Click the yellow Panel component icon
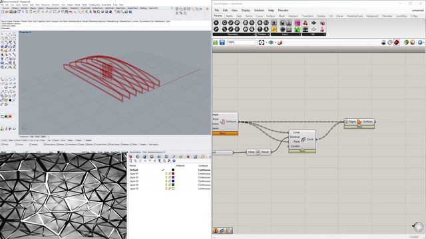This screenshot has height=239, width=426. click(x=274, y=29)
